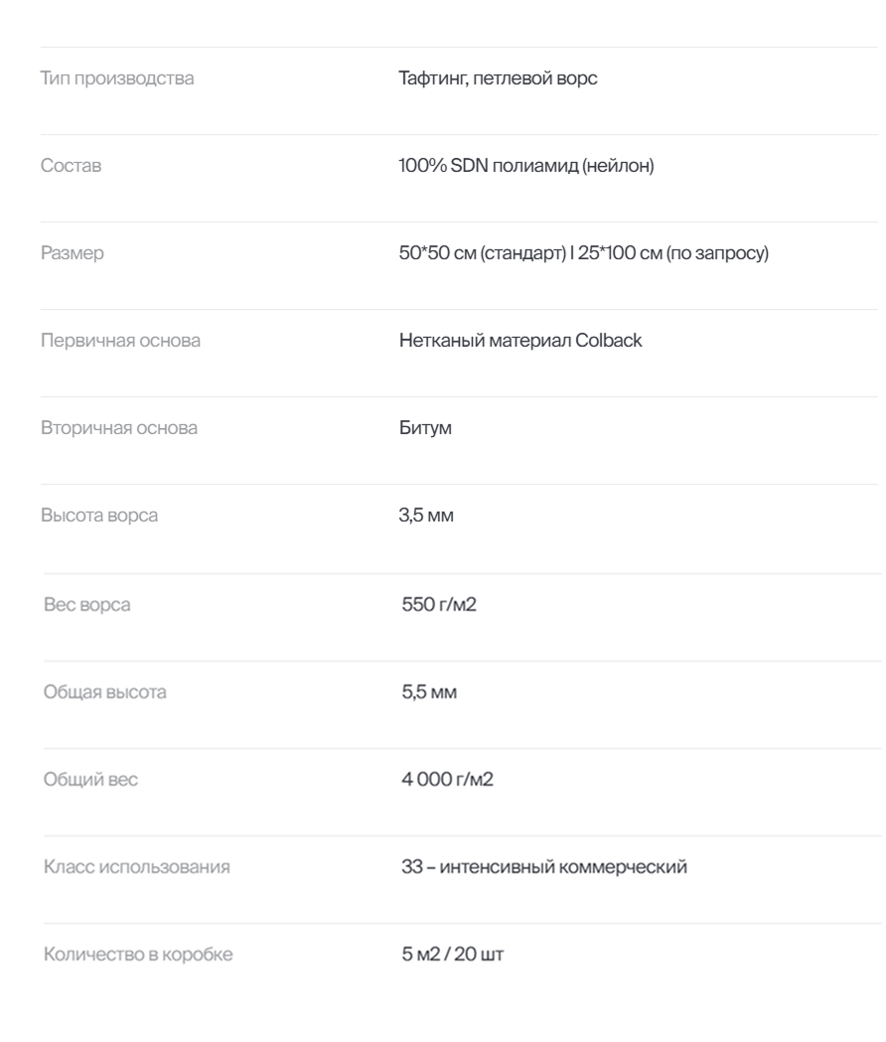This screenshot has width=886, height=1042.
Task: Select the 'Общая высота' label
Action: pyautogui.click(x=105, y=692)
